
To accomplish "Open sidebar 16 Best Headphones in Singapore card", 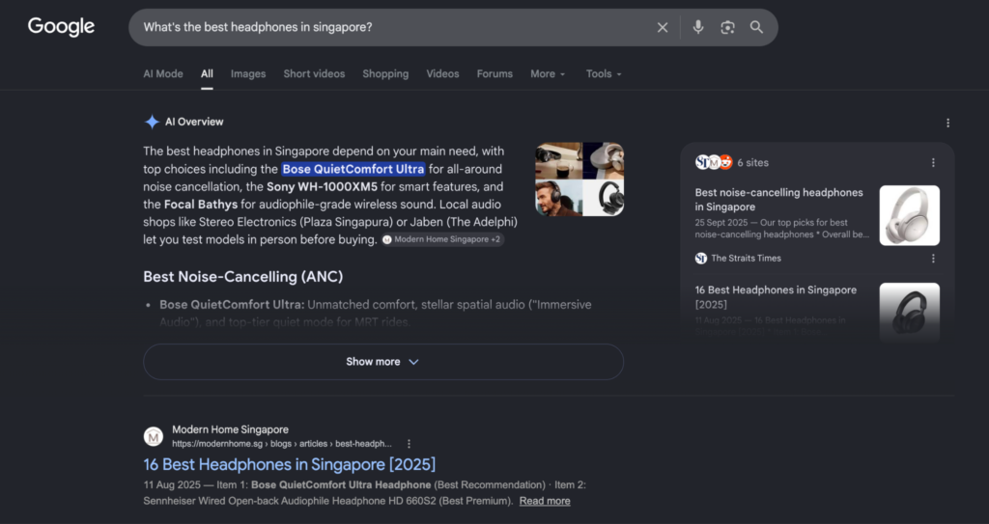I will pos(776,297).
